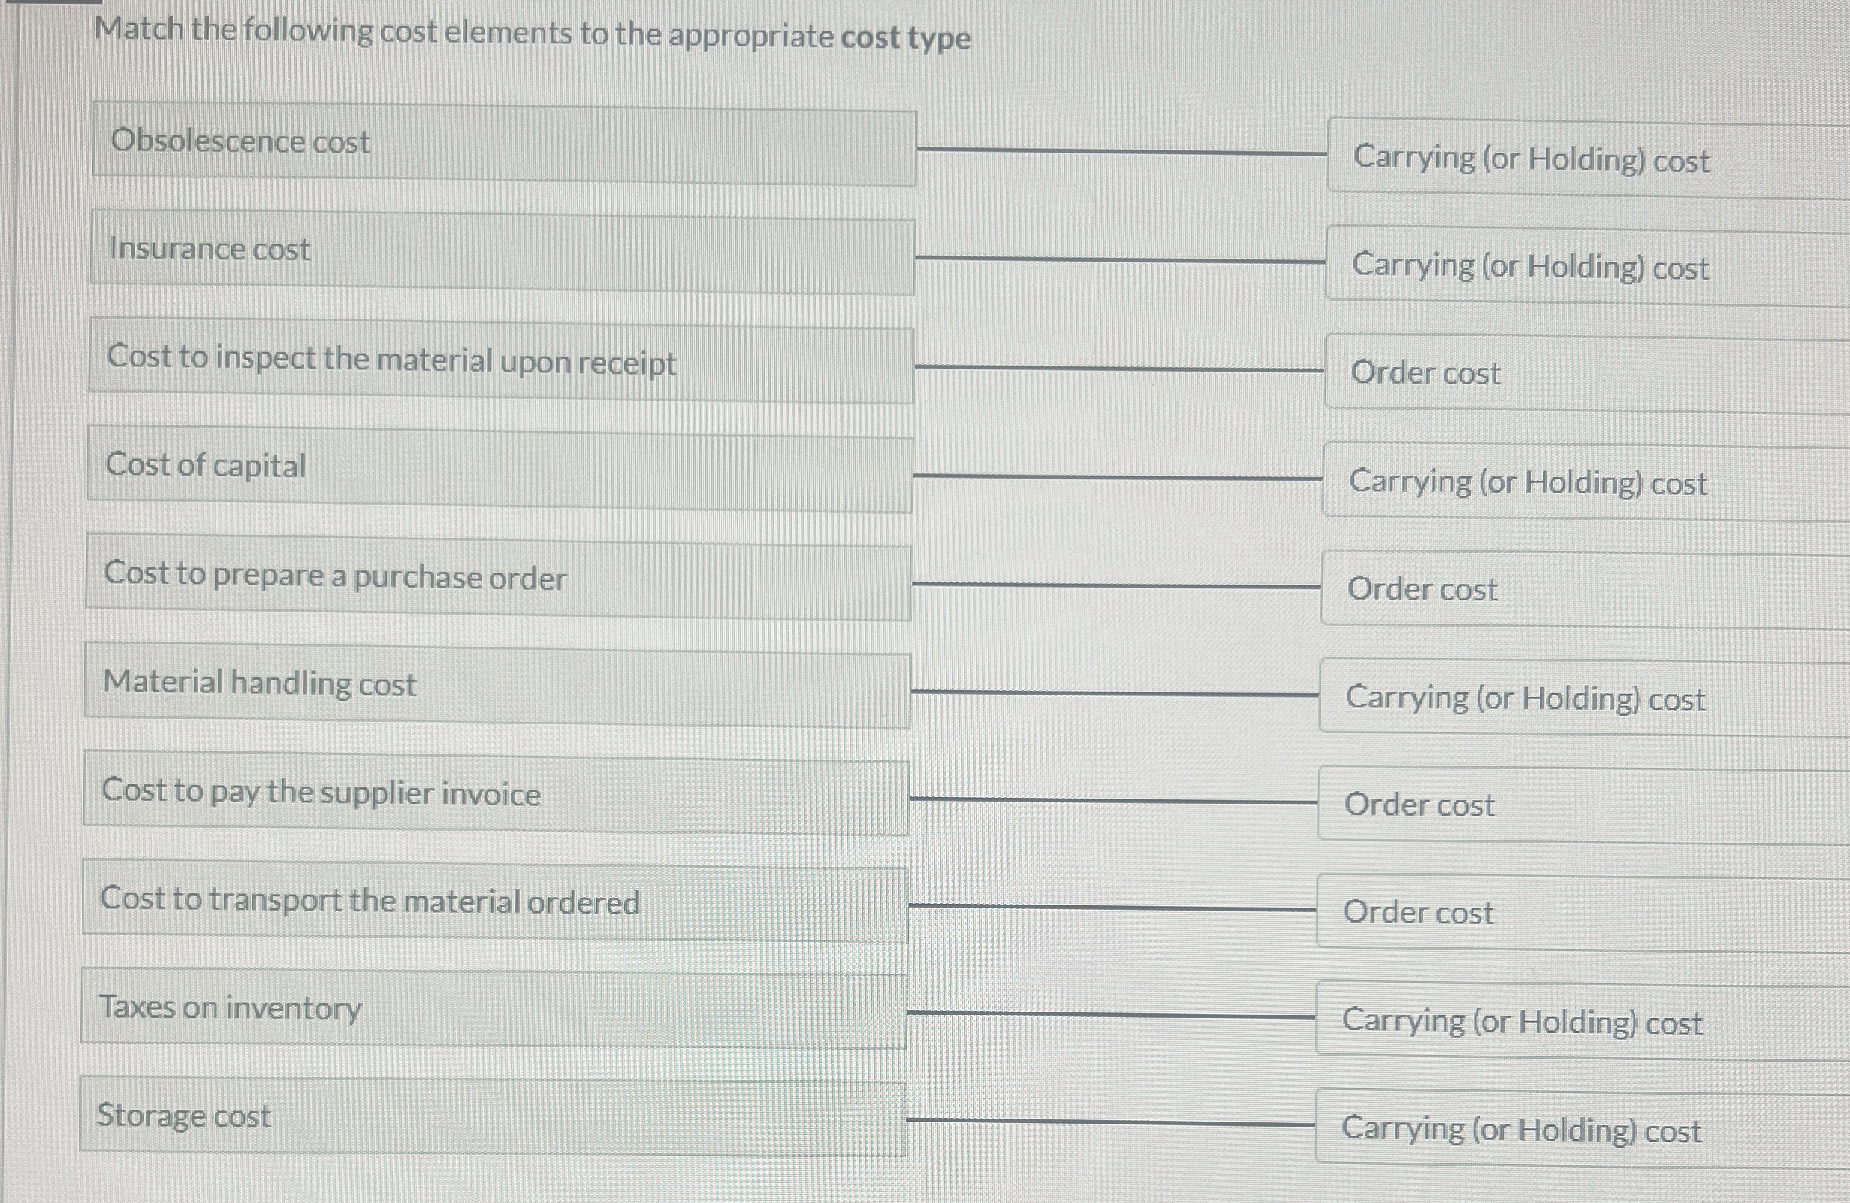Click the Storage cost box
The width and height of the screenshot is (1850, 1203).
(497, 1117)
